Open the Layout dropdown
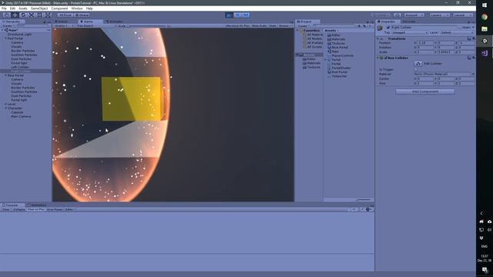Screen dimensions: 493x277 pyautogui.click(x=462, y=15)
